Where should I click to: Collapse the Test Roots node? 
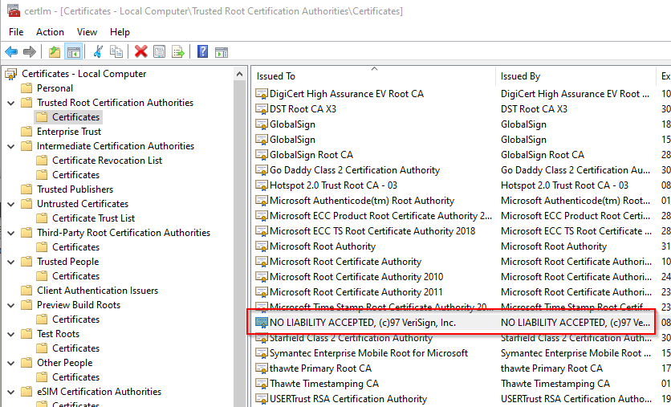click(x=11, y=334)
